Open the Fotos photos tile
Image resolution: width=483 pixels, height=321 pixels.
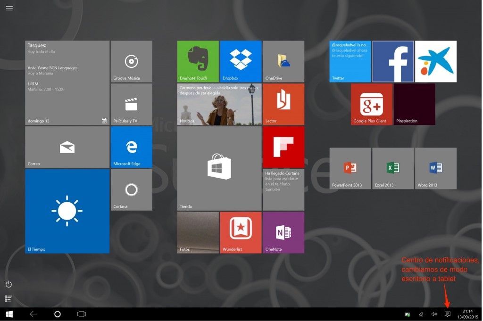pos(198,233)
